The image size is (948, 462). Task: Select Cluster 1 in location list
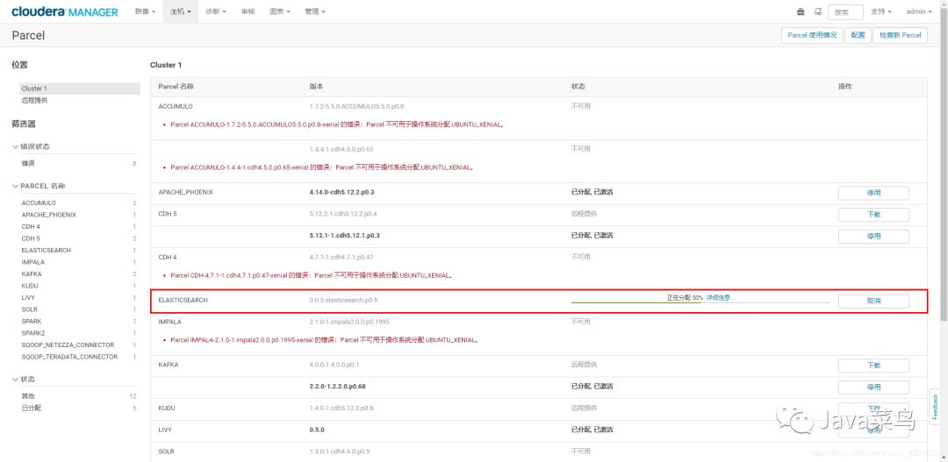(x=79, y=89)
